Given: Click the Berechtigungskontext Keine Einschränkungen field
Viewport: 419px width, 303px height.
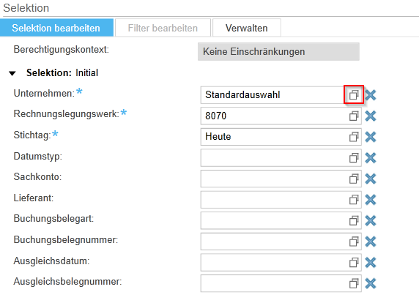Looking at the screenshot, I should tap(278, 51).
